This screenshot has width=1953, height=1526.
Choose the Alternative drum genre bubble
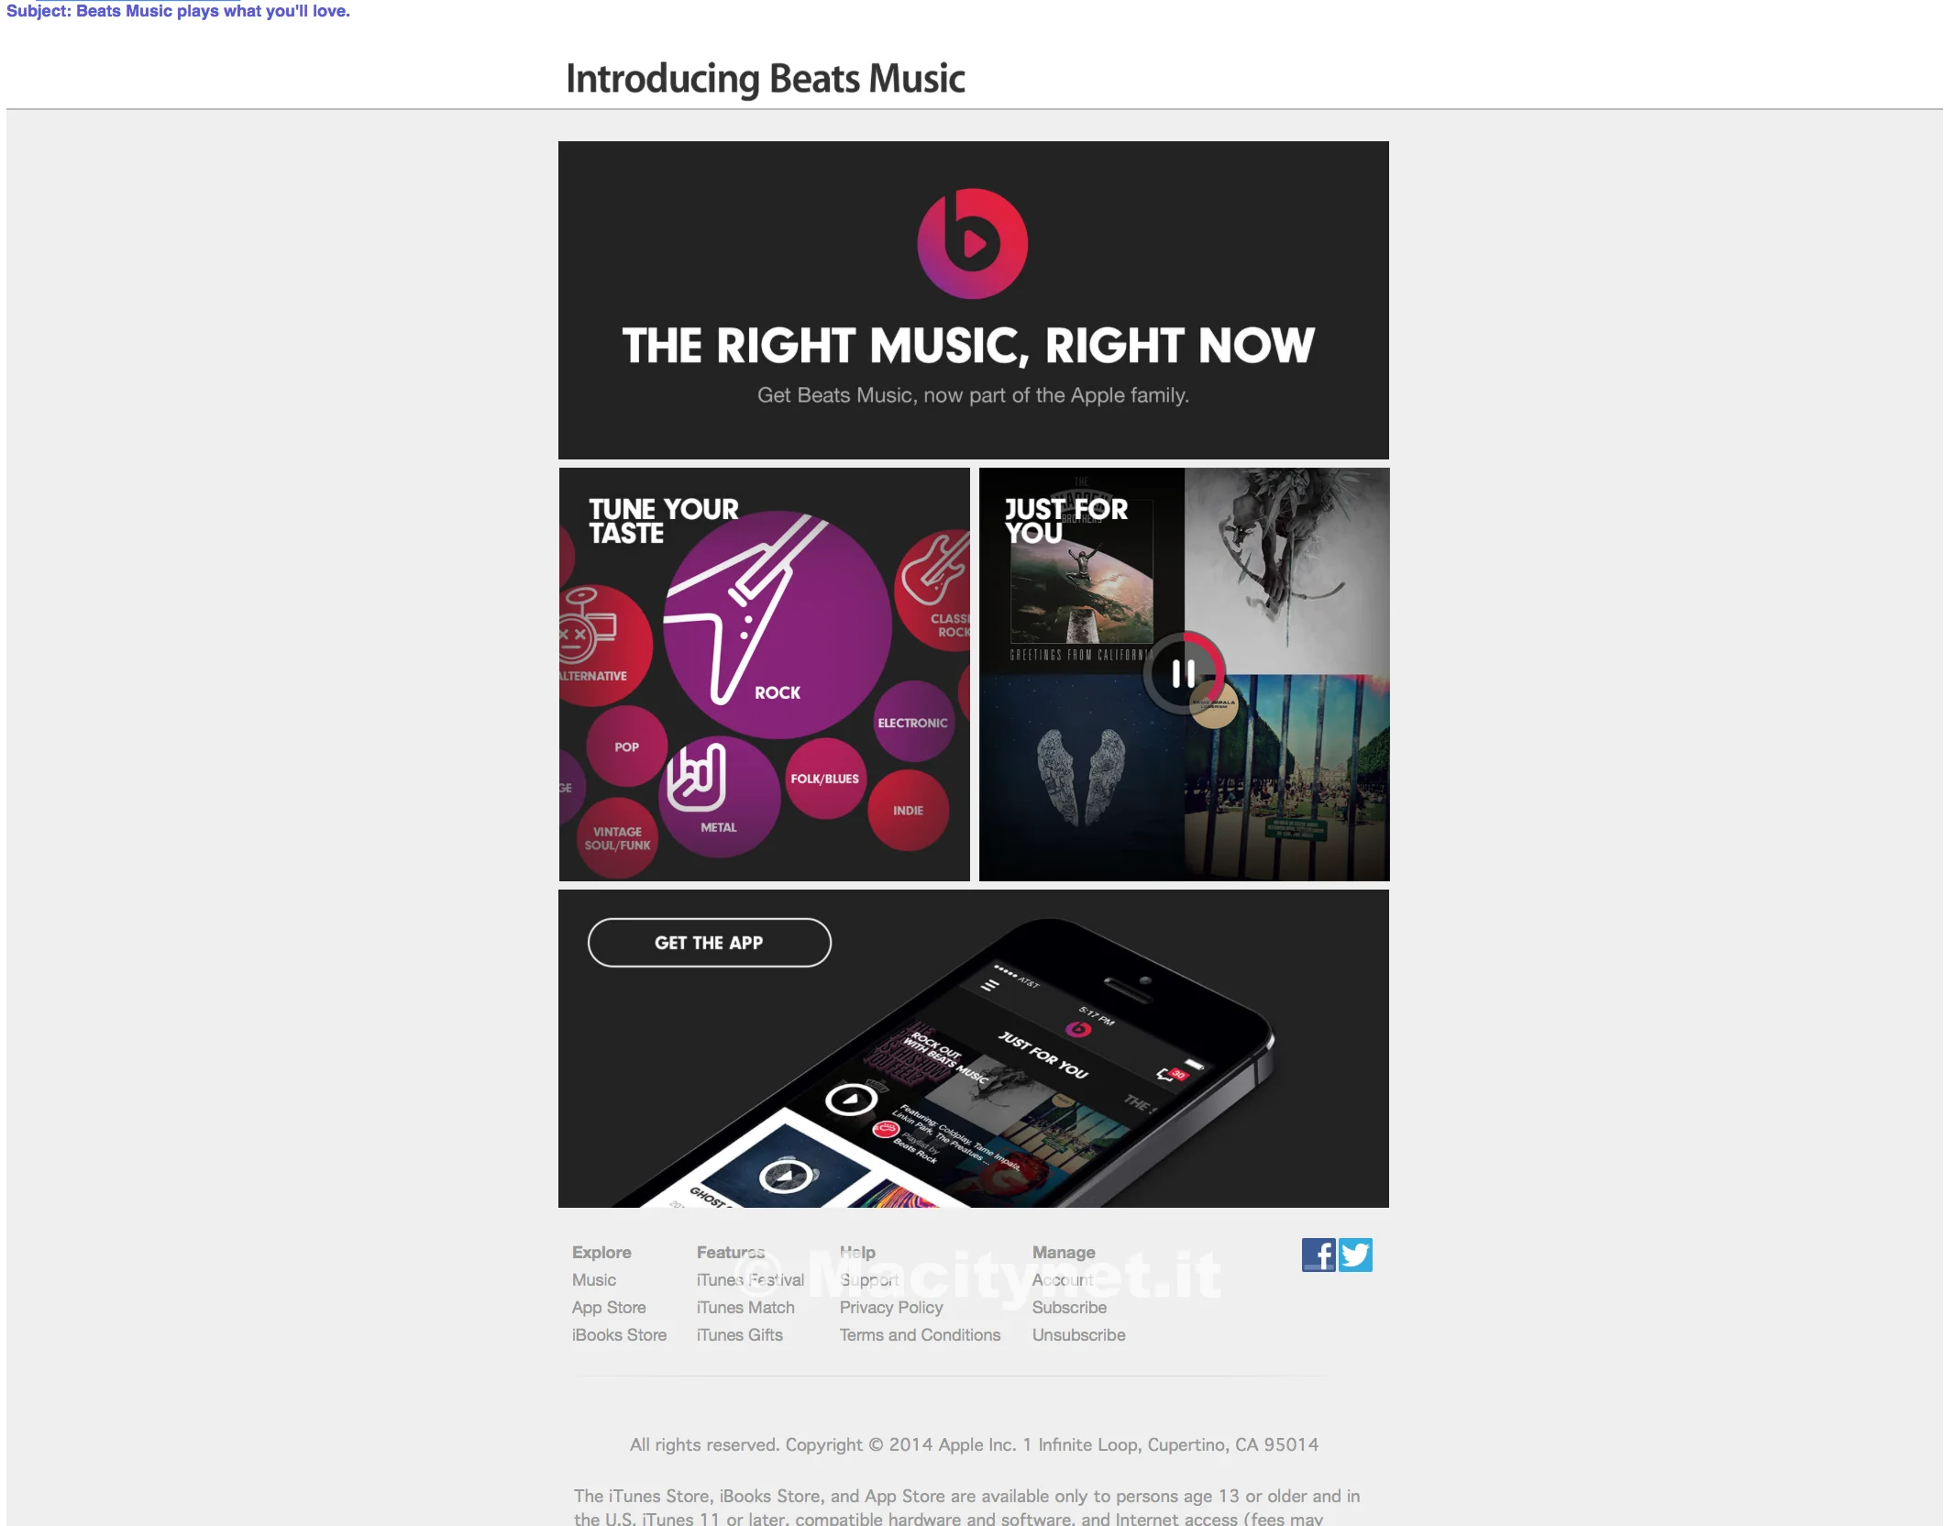tap(596, 646)
